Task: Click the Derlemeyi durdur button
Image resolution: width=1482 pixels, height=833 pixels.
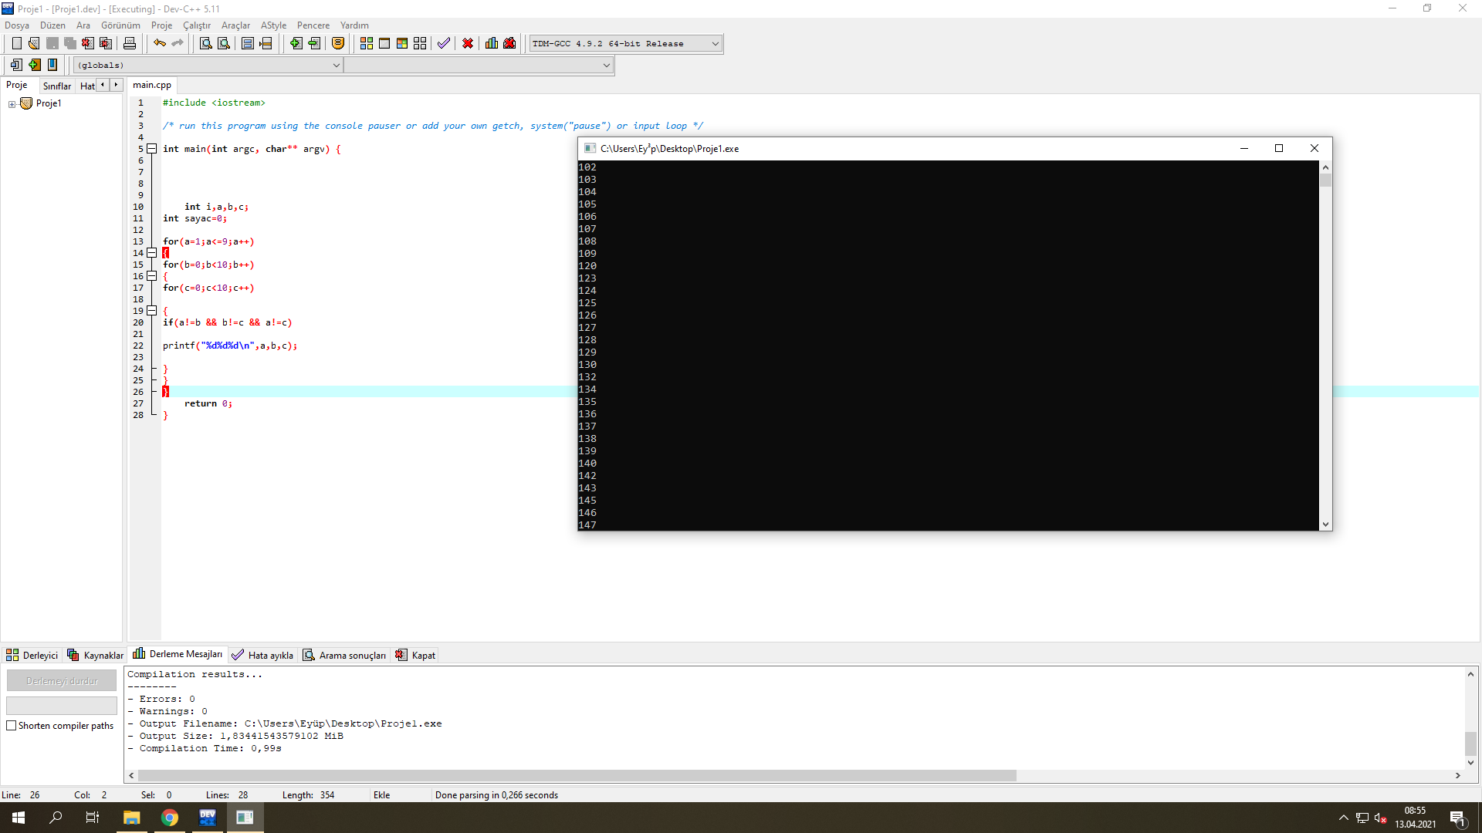Action: coord(62,681)
